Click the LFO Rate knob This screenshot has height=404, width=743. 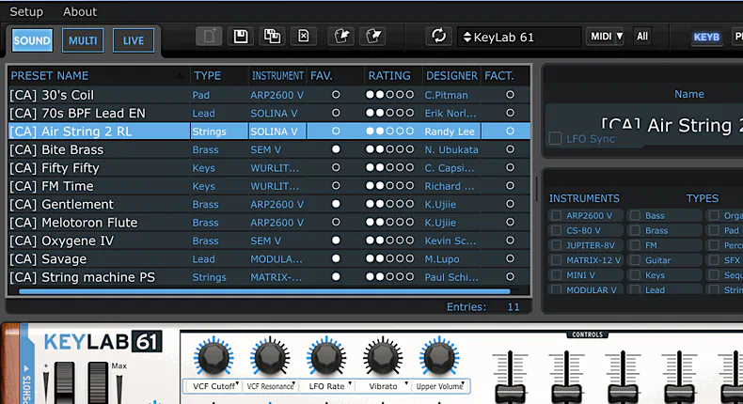(326, 358)
